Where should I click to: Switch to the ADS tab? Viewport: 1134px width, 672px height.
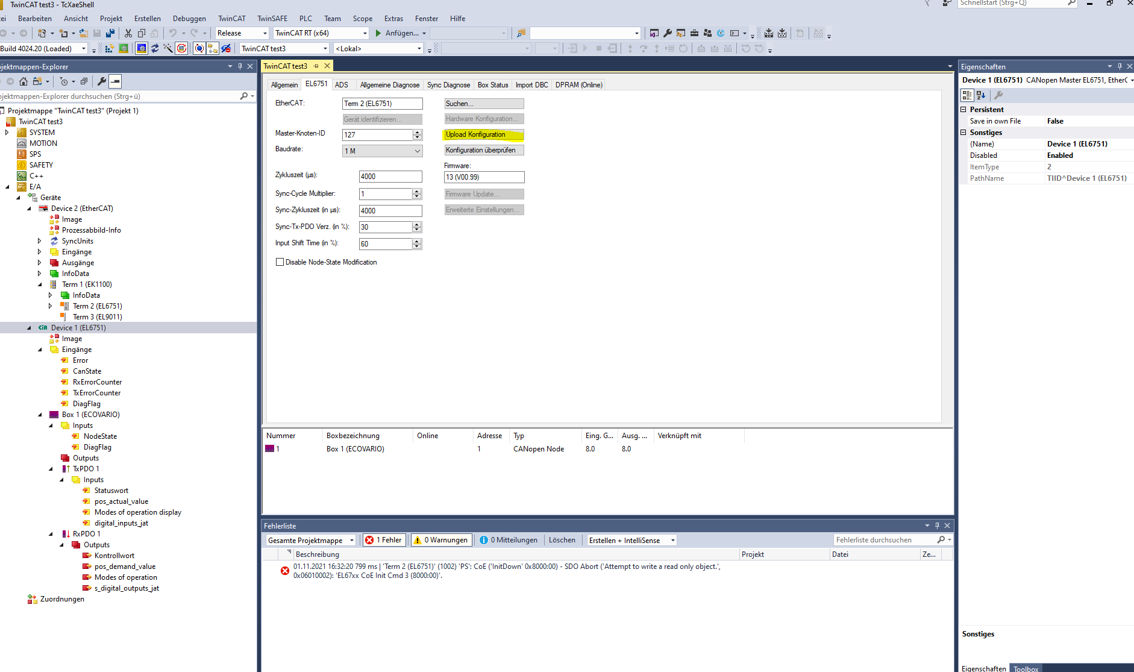pos(342,85)
